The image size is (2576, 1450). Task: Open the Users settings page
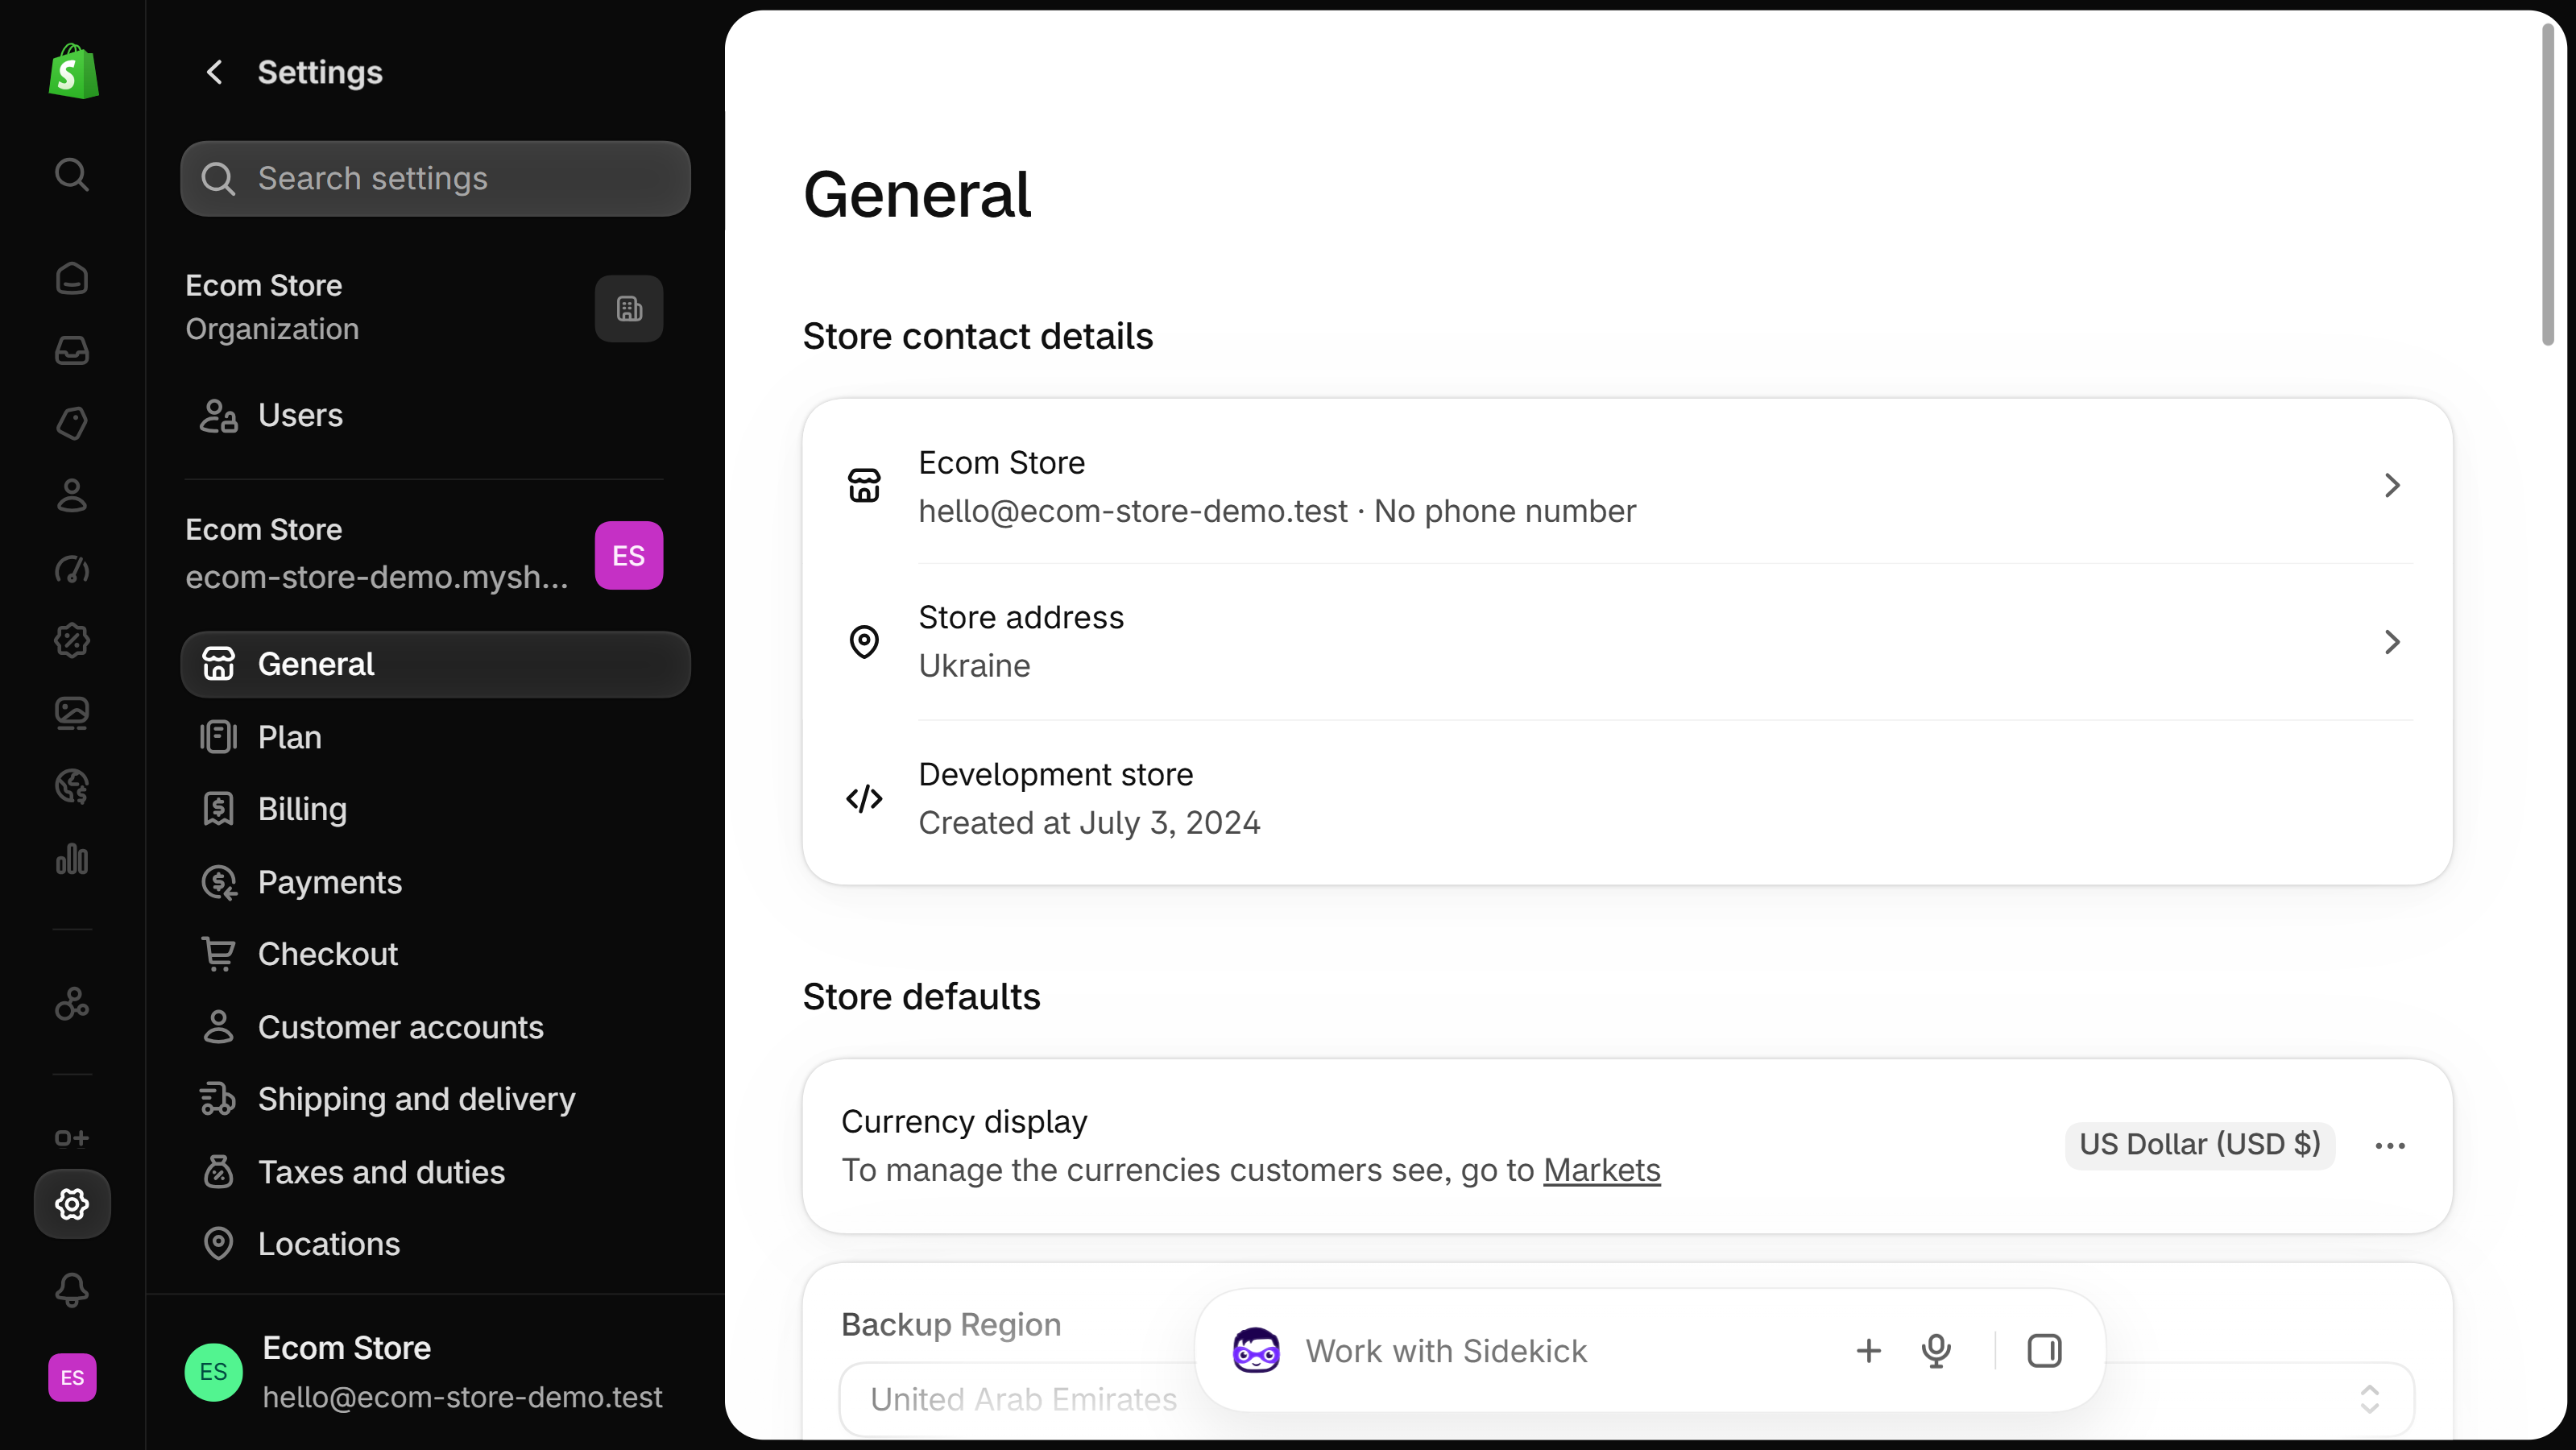click(435, 415)
